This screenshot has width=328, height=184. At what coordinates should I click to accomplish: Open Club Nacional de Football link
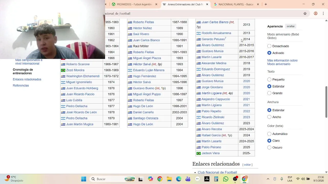217,172
